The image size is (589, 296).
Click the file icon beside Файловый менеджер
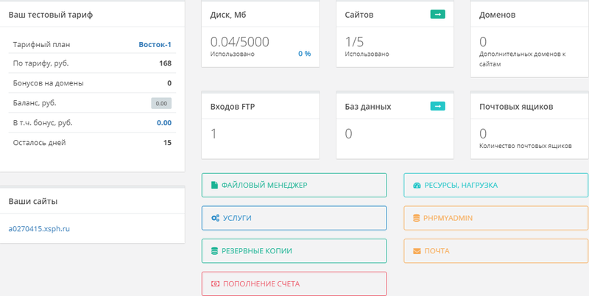214,185
